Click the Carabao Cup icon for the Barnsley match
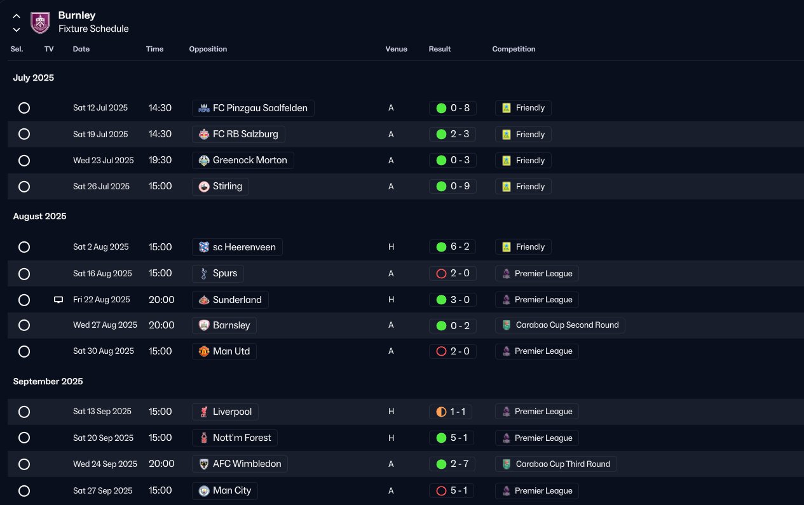The height and width of the screenshot is (505, 804). [507, 325]
